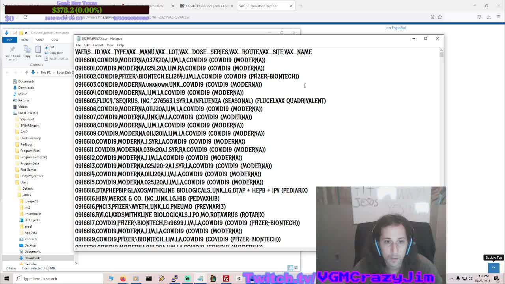505x284 pixels.
Task: Switch to Explorer's Share ribbon tab
Action: [40, 40]
